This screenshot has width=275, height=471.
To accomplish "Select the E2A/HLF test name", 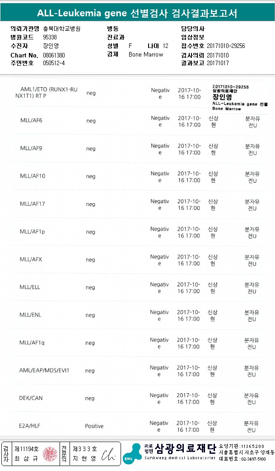I will (x=29, y=426).
